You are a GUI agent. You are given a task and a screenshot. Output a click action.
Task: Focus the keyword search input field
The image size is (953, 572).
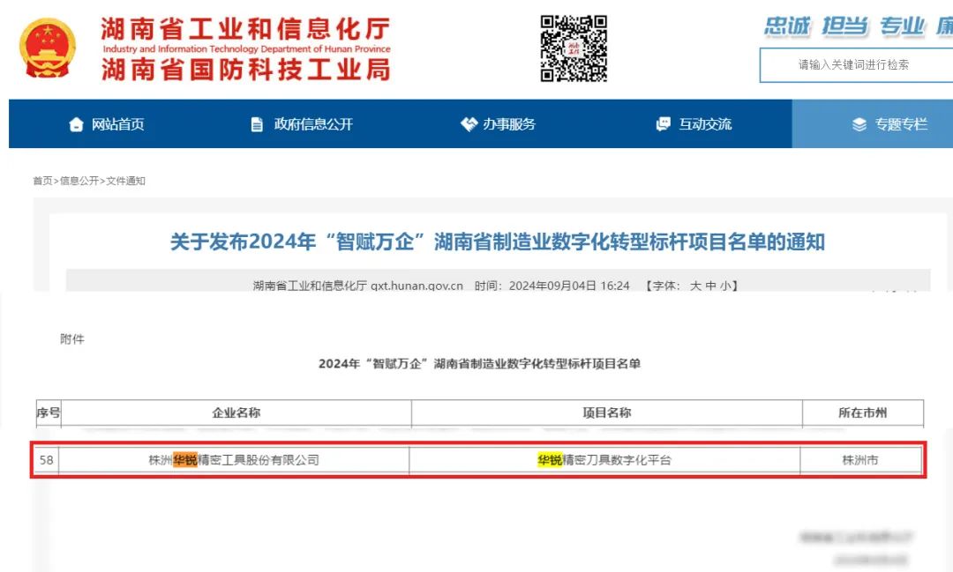click(856, 65)
